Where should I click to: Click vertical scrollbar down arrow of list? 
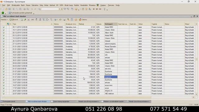pyautogui.click(x=196, y=95)
